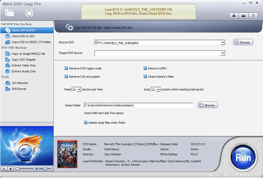Click the user account icon button at the top right

pyautogui.click(x=234, y=16)
